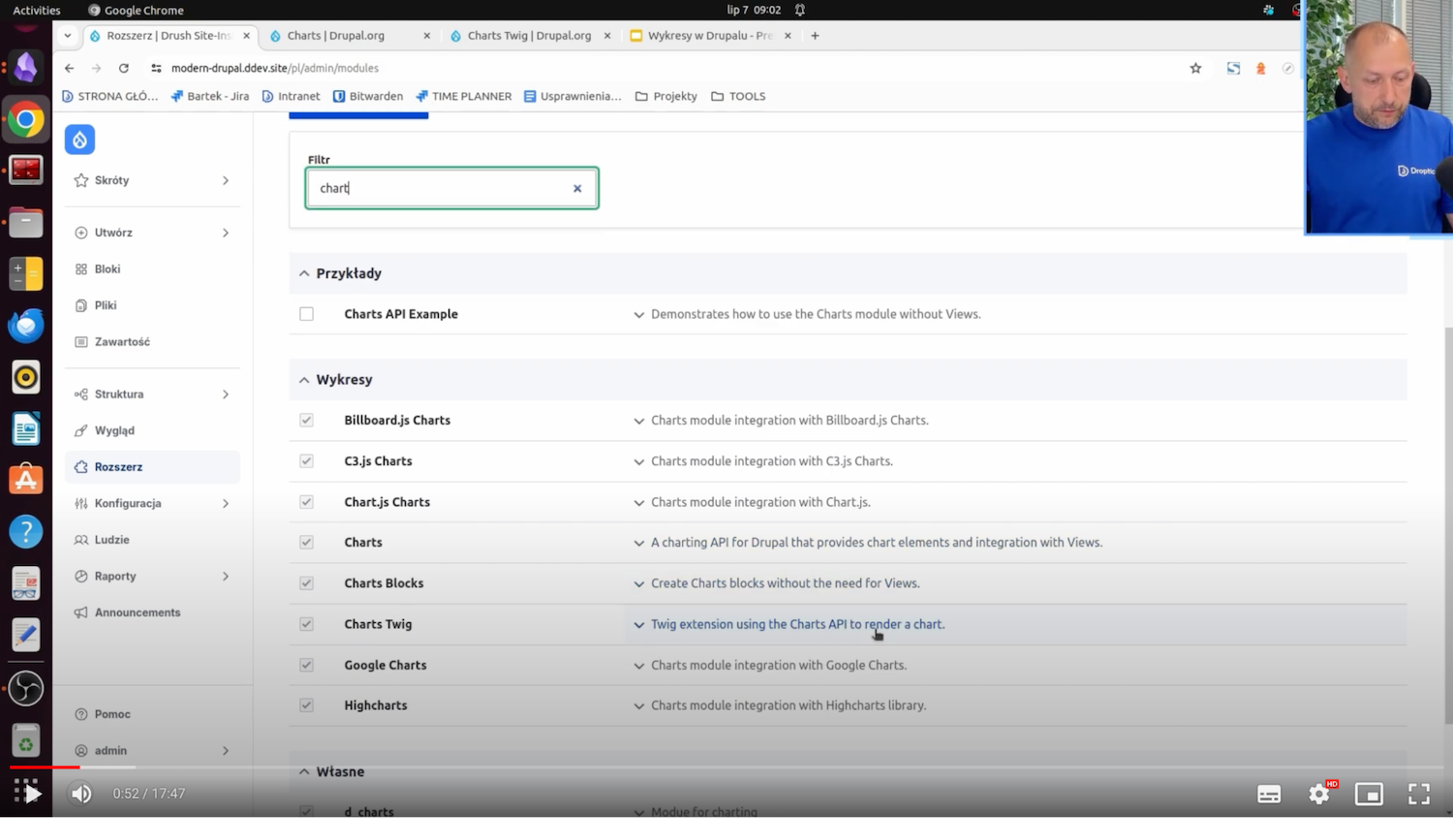This screenshot has height=818, width=1453.
Task: Open LibreOffice Writer dock icon
Action: (26, 428)
